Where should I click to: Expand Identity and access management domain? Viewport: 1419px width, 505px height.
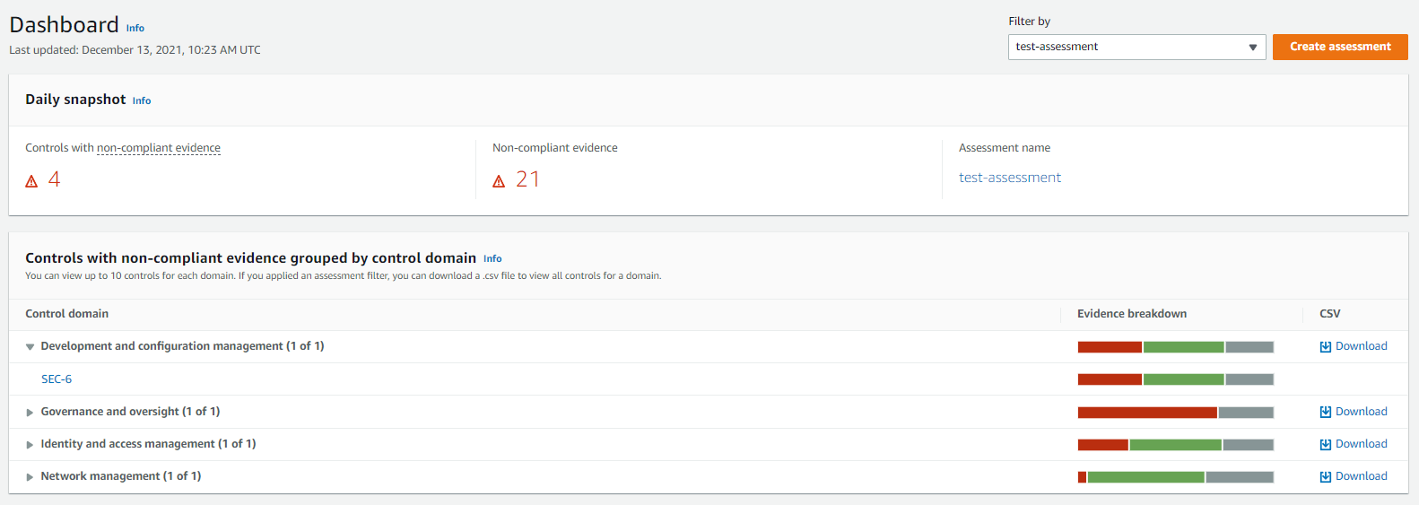point(30,445)
